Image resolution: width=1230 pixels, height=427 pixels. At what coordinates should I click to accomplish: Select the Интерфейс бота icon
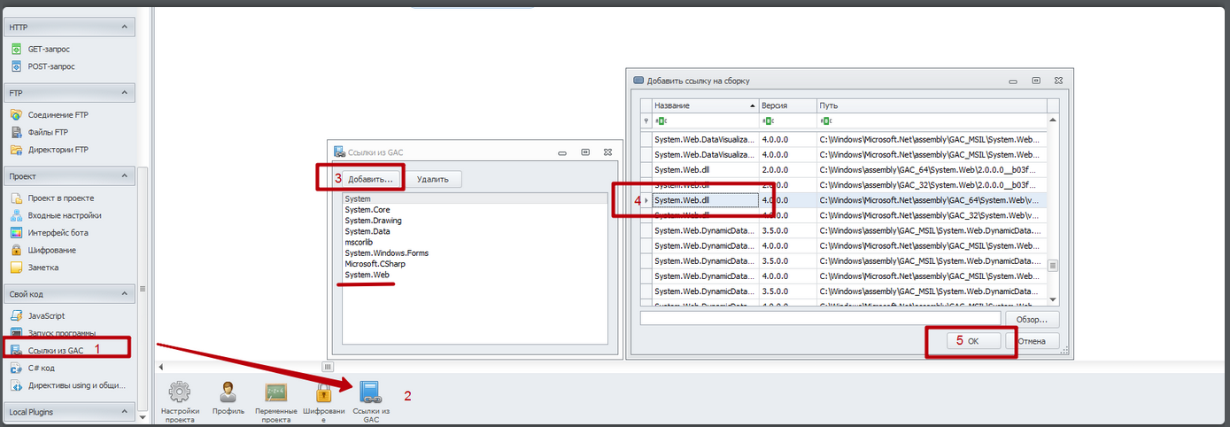[x=16, y=233]
